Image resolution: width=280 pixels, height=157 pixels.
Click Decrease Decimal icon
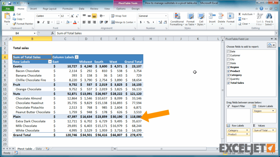tap(165, 22)
